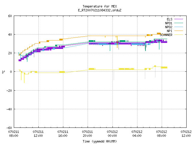192x144 pixels.
Task: Click the file name 'E_RT20070211084332.sfduZ'
Action: point(100,10)
